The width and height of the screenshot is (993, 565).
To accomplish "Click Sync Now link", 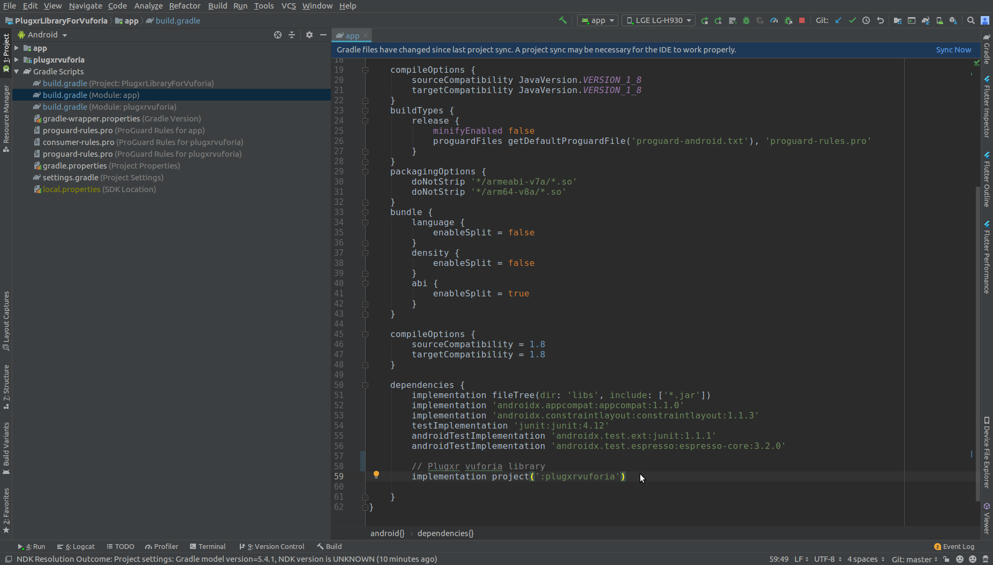I will [953, 50].
